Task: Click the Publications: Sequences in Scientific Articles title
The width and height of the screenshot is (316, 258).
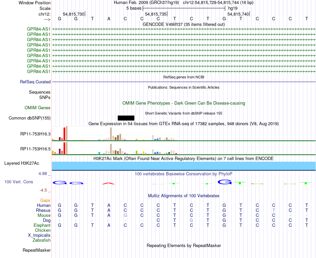Action: click(184, 87)
